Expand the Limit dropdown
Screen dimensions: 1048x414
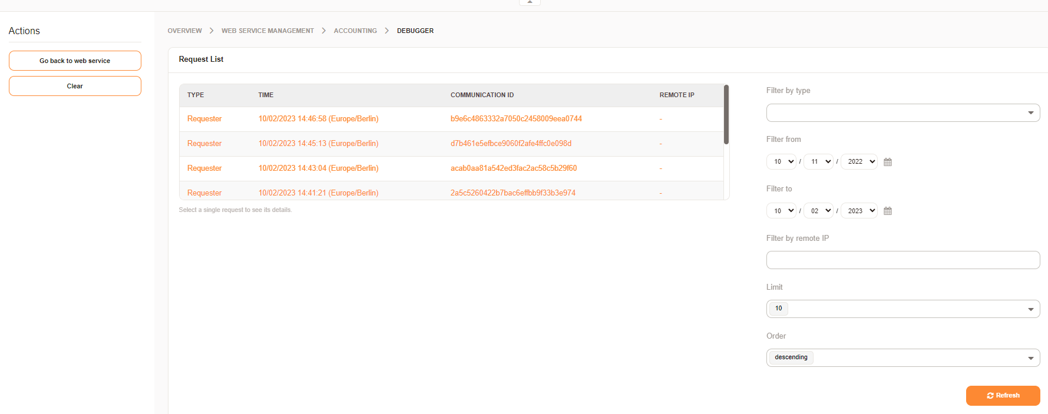(x=902, y=309)
